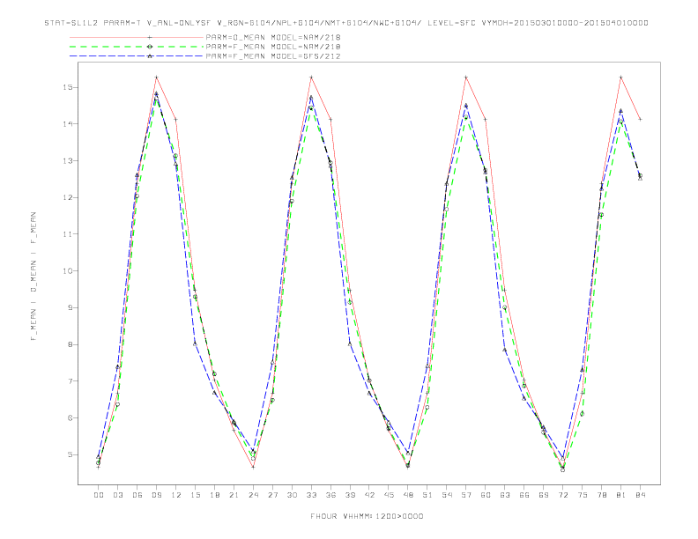698x539 pixels.
Task: Click the vertical axis title F_MEAN | O_MEAN | F_MEAN
Action: point(33,277)
